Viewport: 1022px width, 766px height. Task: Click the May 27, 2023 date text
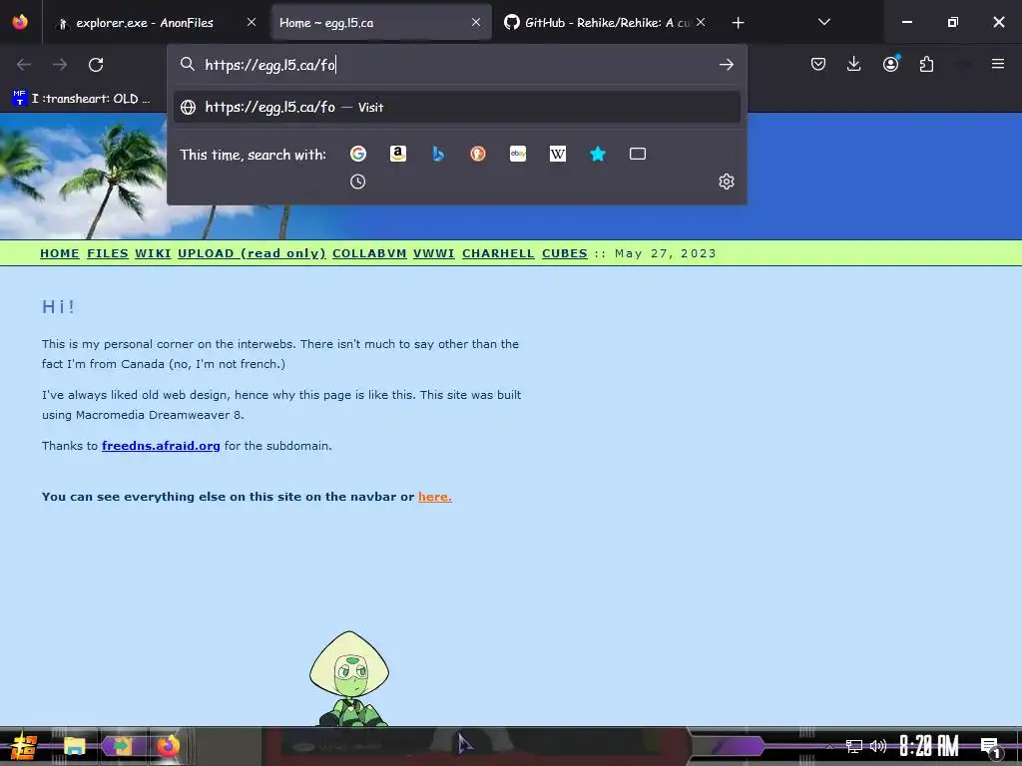click(x=666, y=253)
